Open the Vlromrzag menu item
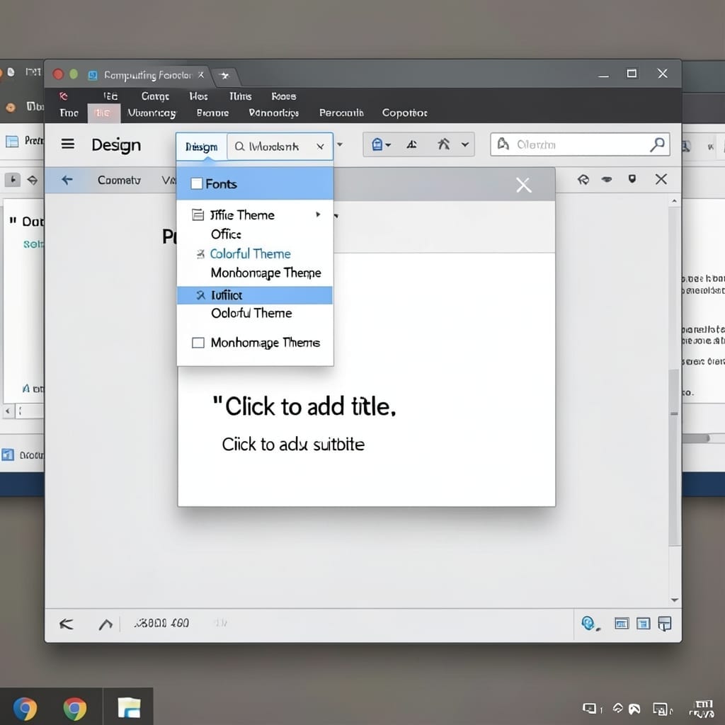This screenshot has width=725, height=725. click(152, 113)
